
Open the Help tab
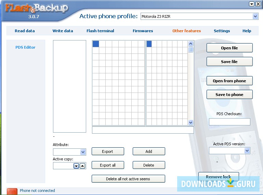(247, 31)
